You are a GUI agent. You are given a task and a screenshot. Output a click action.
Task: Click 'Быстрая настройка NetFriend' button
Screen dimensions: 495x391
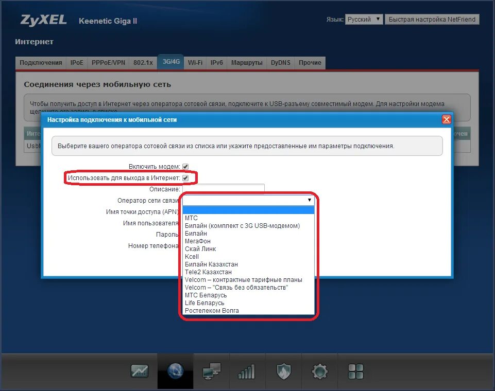point(432,19)
